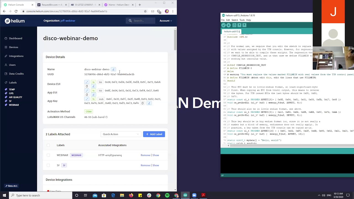Save sketch via Arduino toolbar
The width and height of the screenshot is (354, 199).
click(244, 25)
